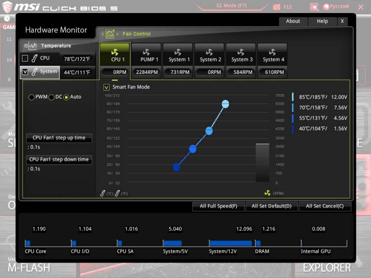The image size is (371, 278).
Task: Click the 70°C/158°F legend color swatch
Action: 293,108
